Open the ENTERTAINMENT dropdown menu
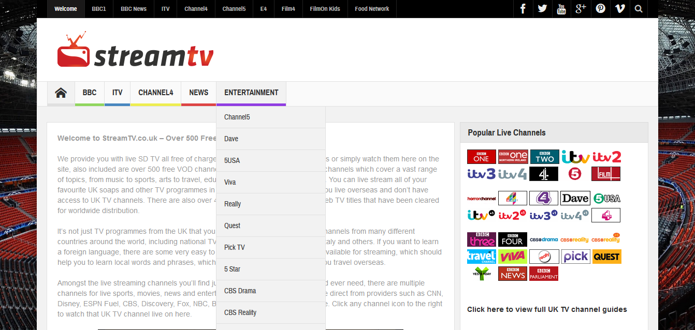Viewport: 695px width, 330px height. tap(251, 93)
